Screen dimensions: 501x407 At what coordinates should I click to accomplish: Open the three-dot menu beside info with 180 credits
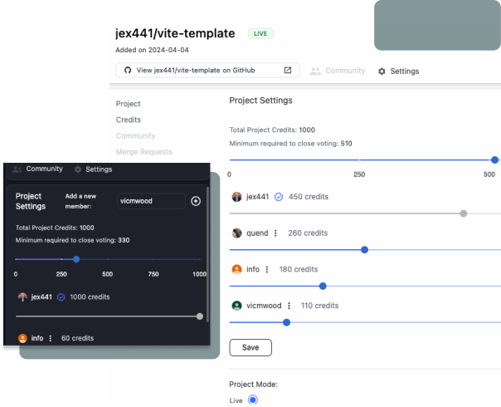click(267, 269)
